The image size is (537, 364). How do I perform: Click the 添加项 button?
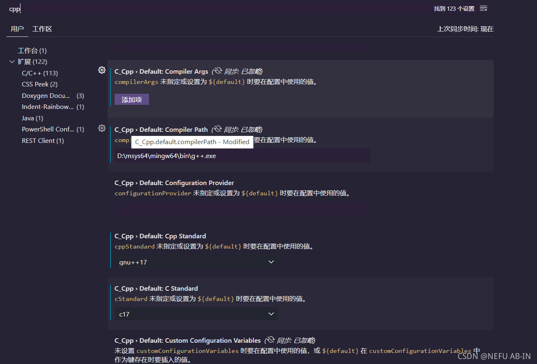pyautogui.click(x=131, y=99)
